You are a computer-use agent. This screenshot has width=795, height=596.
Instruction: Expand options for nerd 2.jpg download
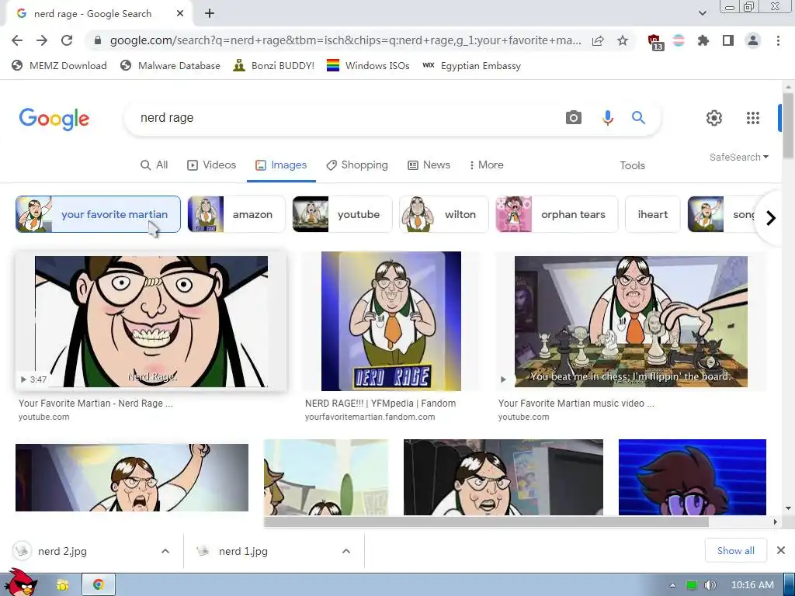tap(165, 551)
